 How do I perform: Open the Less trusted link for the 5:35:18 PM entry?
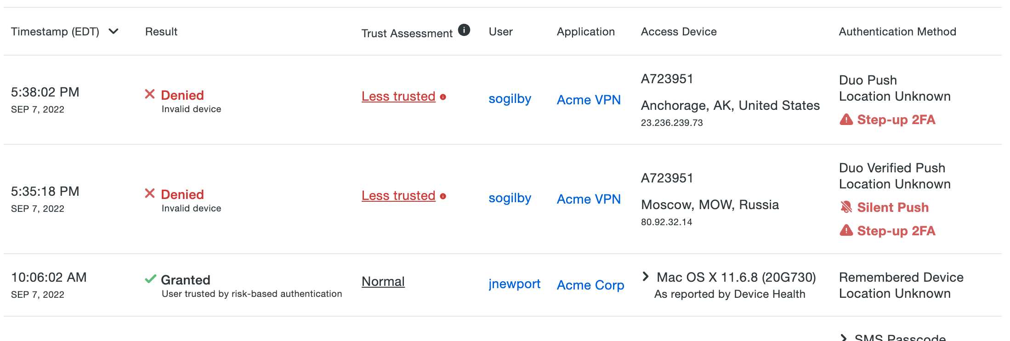(x=398, y=196)
